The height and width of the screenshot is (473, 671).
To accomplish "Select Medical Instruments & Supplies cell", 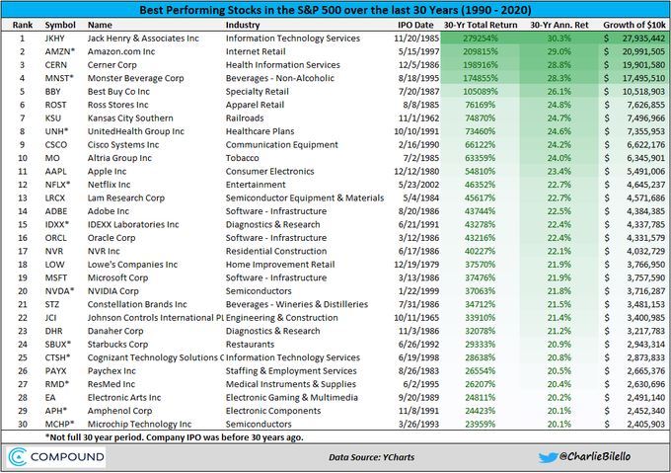I will tap(291, 383).
